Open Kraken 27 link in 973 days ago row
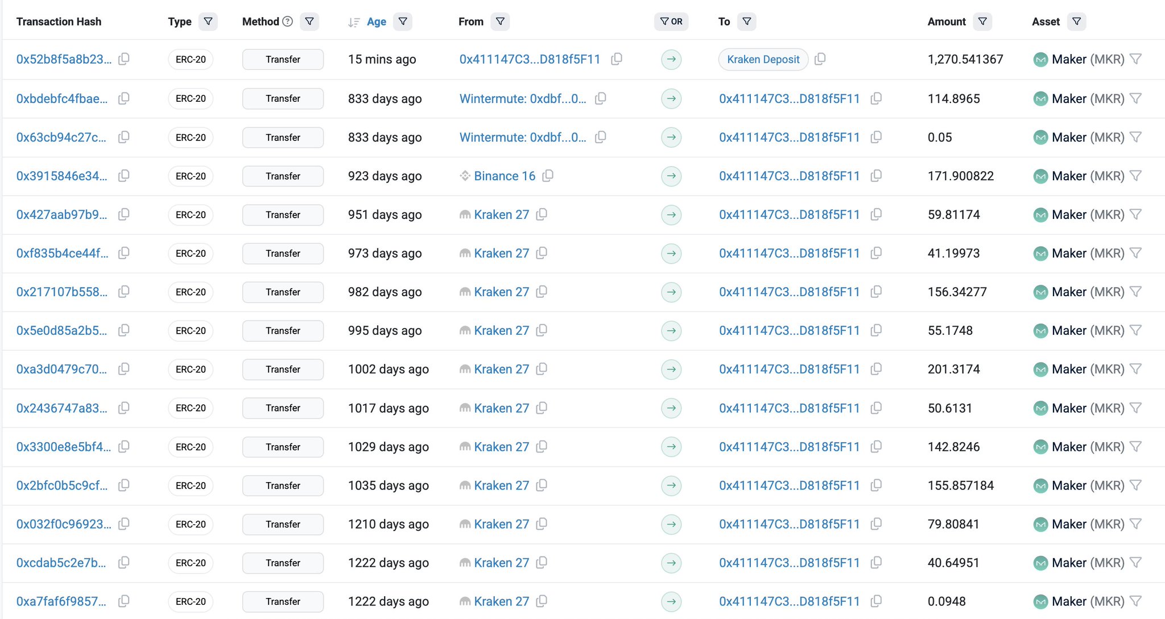The height and width of the screenshot is (619, 1165). click(502, 254)
